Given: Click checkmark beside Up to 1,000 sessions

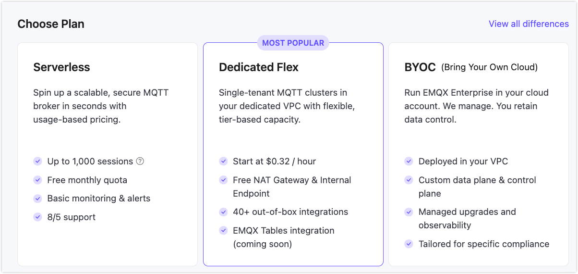Looking at the screenshot, I should pyautogui.click(x=37, y=162).
